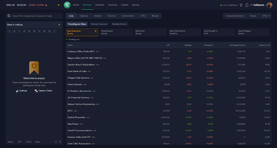
Task: Focus the company search field
Action: pyautogui.click(x=34, y=16)
